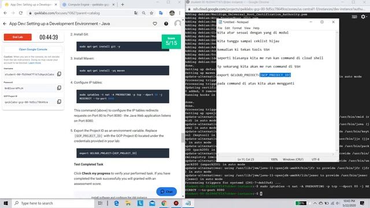Copy the Password credential

59,88
